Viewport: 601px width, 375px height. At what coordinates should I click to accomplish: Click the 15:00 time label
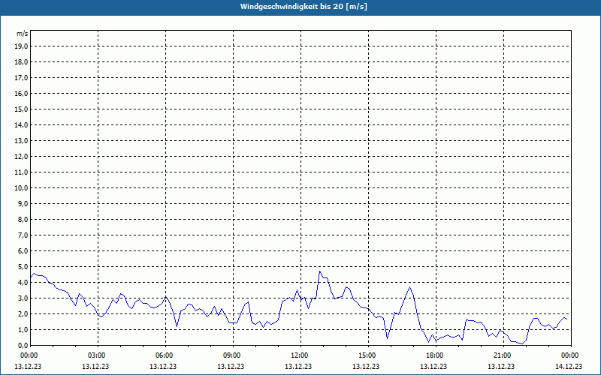pyautogui.click(x=368, y=355)
